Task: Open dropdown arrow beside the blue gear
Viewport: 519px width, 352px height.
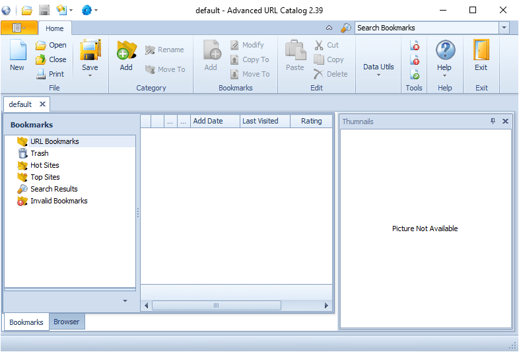Action: point(96,11)
